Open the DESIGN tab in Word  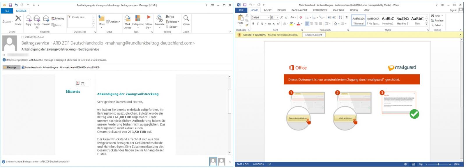(x=281, y=10)
